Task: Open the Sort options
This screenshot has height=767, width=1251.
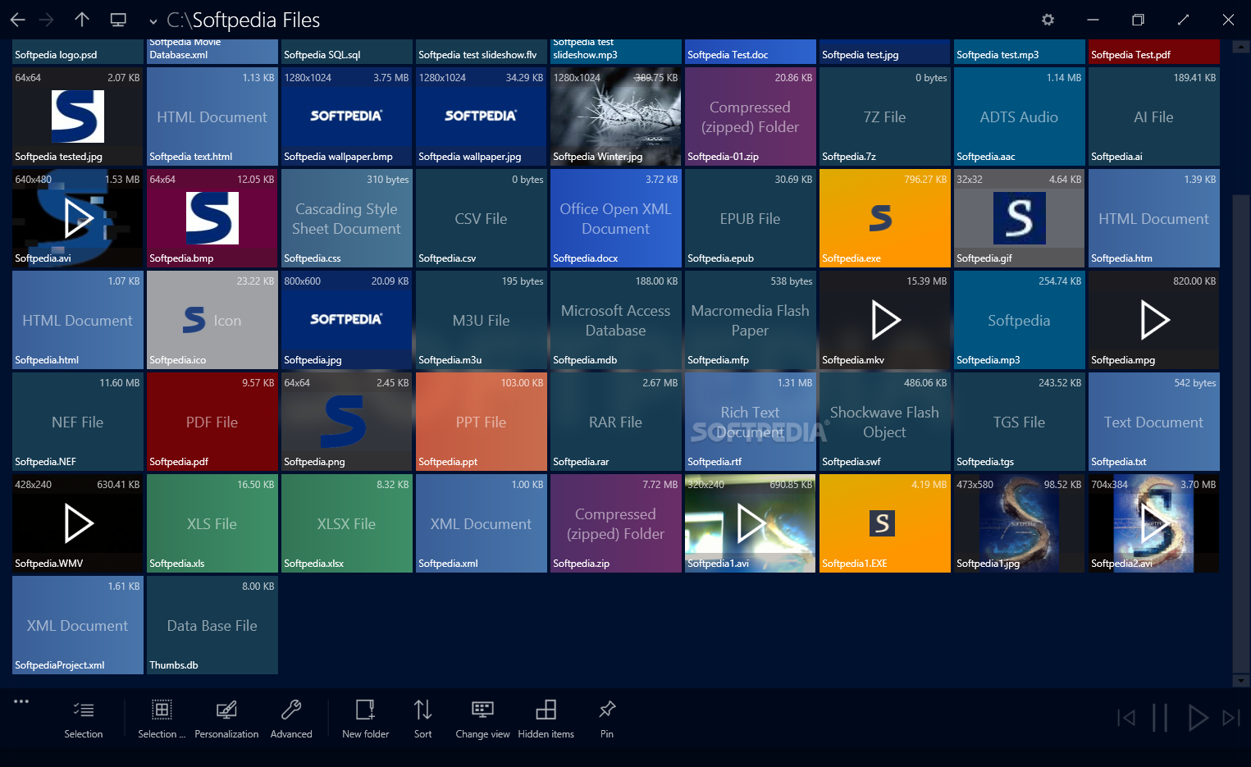Action: pyautogui.click(x=422, y=719)
